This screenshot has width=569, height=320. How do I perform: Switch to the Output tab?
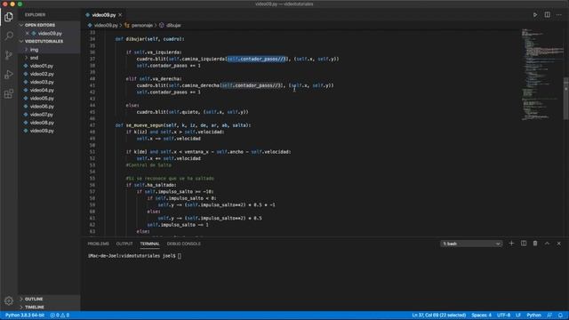click(x=124, y=244)
